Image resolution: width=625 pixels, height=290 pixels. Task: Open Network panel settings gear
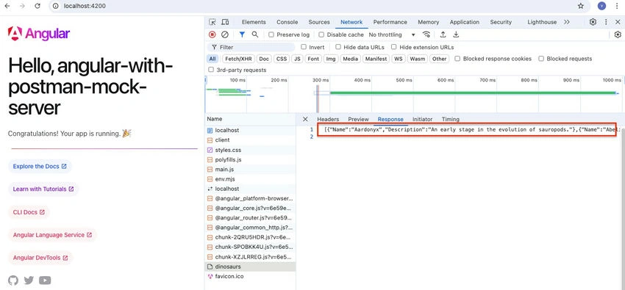pyautogui.click(x=618, y=35)
